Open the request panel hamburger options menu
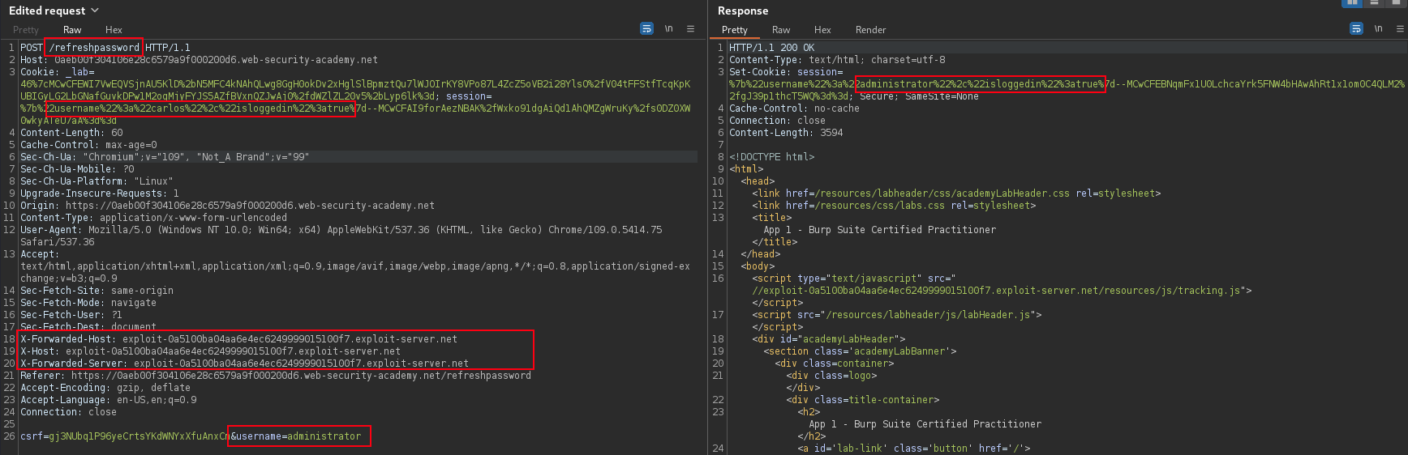Image resolution: width=1408 pixels, height=455 pixels. (x=690, y=28)
